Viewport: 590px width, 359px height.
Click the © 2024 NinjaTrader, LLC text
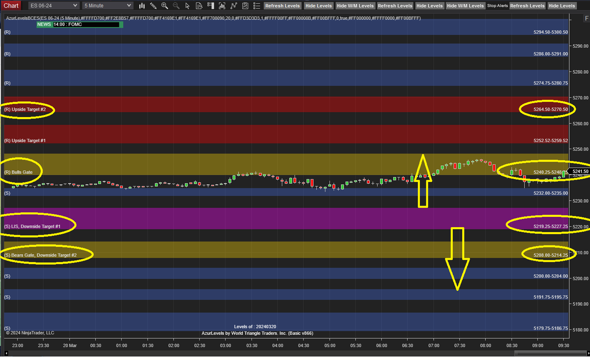pos(30,333)
